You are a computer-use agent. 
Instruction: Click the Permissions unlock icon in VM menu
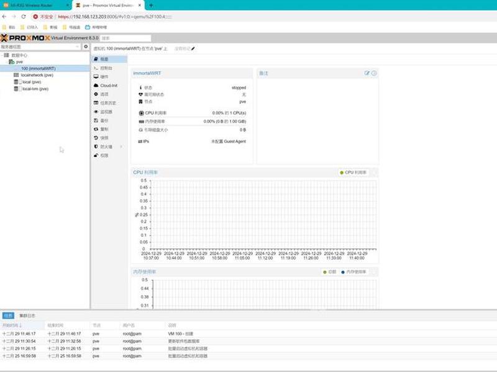96,156
